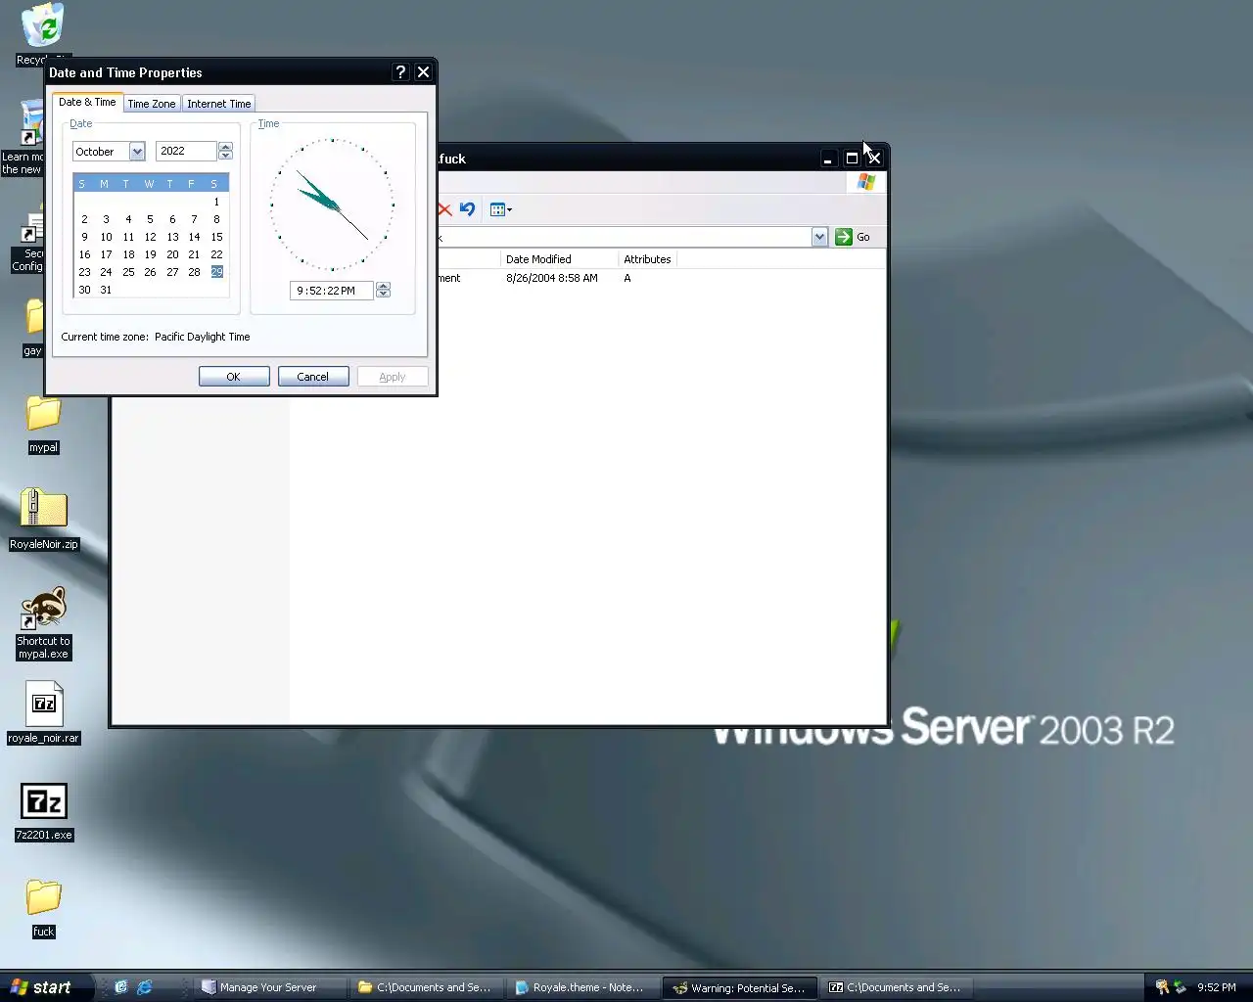Increase the year with the up arrow

coord(226,147)
